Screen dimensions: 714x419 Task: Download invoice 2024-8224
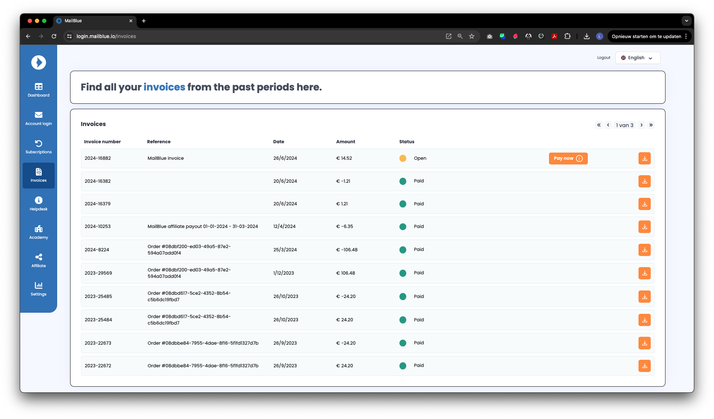[x=644, y=250]
